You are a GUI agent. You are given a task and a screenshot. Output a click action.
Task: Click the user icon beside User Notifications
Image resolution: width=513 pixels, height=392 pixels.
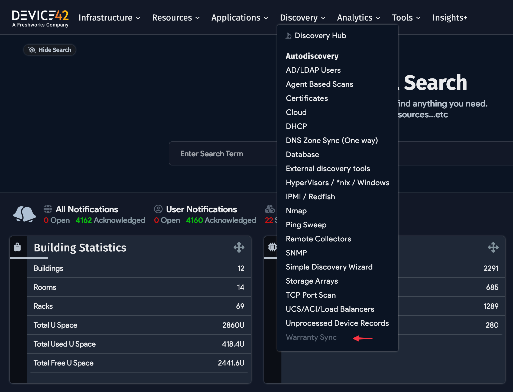[x=158, y=209]
